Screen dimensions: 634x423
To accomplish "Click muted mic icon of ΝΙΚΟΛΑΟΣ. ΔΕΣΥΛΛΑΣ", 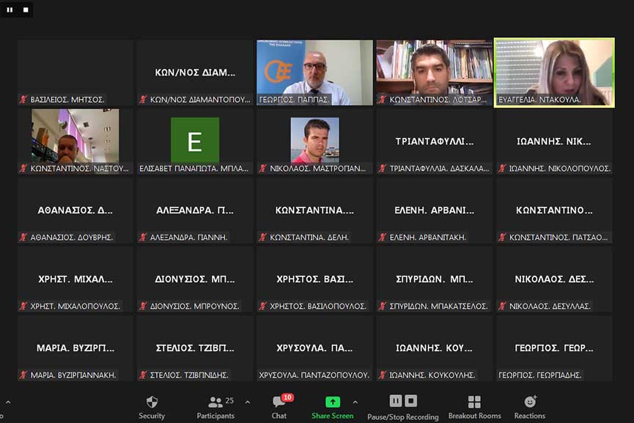I will (502, 306).
